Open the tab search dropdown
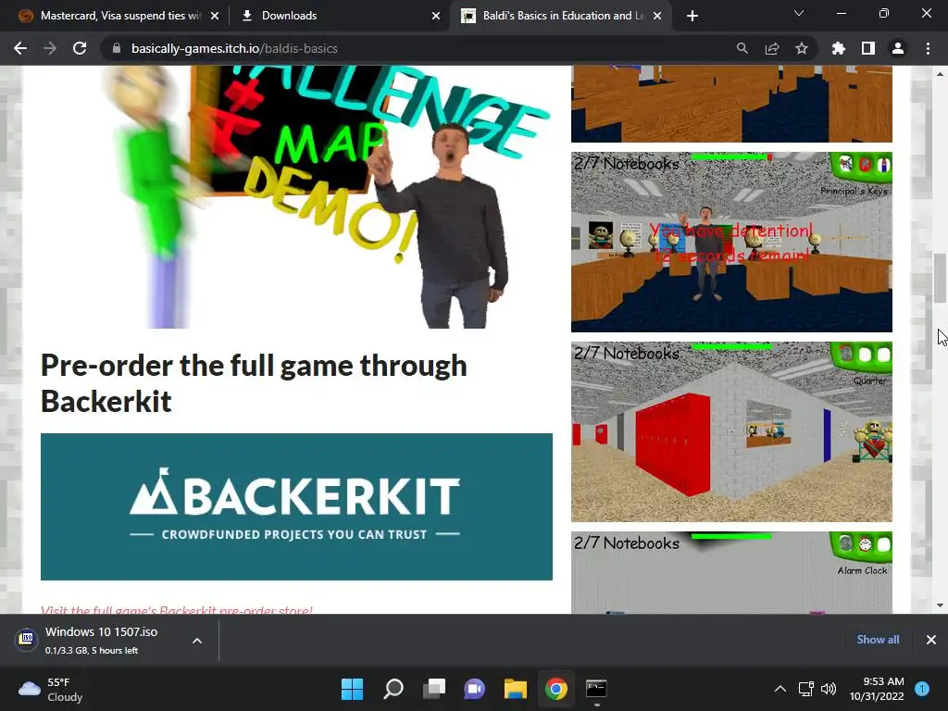 799,13
